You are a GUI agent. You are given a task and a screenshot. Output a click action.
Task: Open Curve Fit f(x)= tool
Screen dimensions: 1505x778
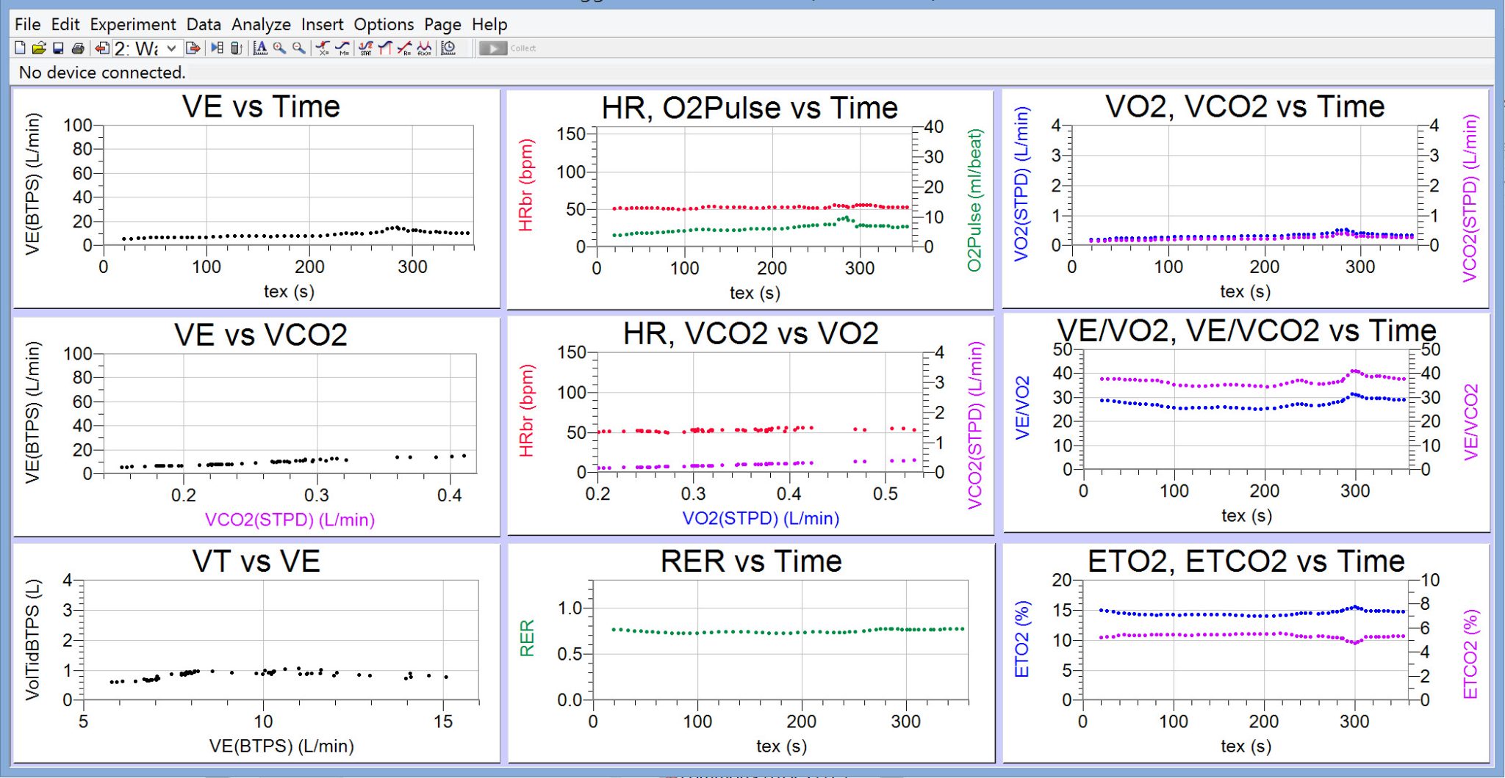424,48
